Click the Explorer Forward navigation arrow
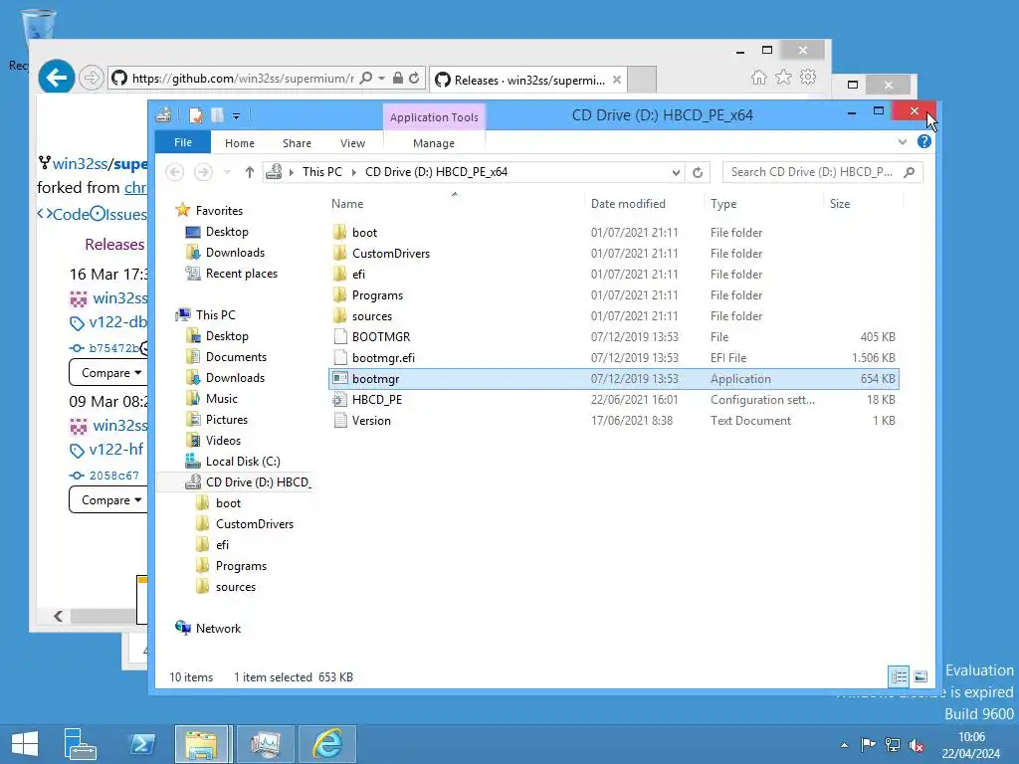The image size is (1019, 764). 203,172
